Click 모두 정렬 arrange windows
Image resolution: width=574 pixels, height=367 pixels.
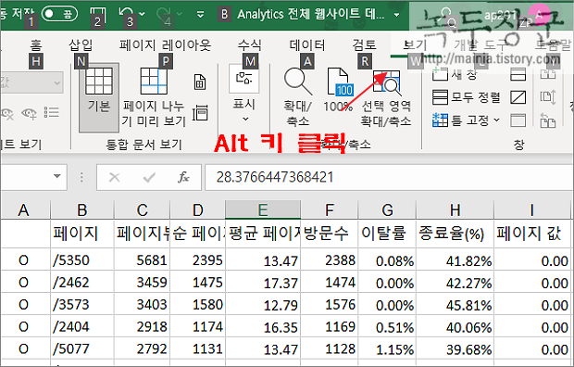467,97
